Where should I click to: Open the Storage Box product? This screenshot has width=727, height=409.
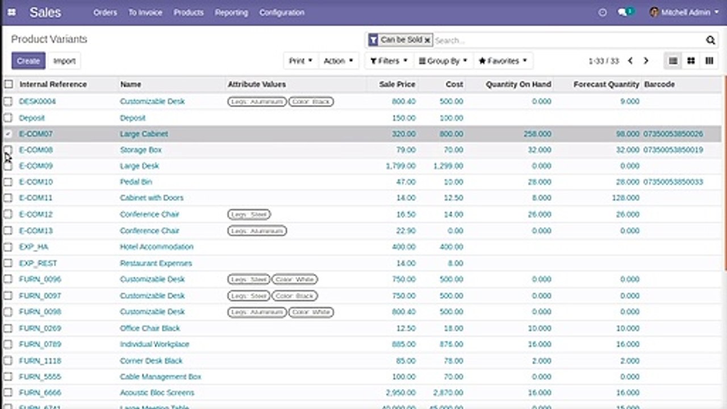click(141, 150)
